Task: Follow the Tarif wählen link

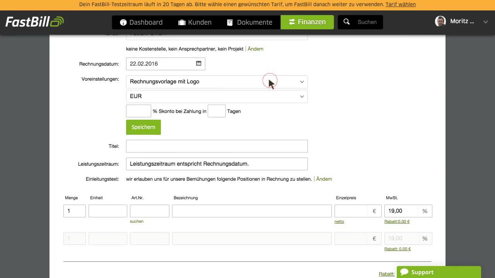Action: [x=400, y=5]
